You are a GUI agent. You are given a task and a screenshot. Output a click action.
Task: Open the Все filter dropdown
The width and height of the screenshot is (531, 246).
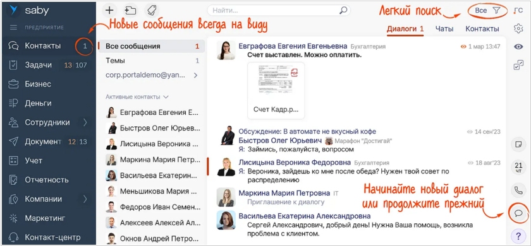tap(487, 11)
